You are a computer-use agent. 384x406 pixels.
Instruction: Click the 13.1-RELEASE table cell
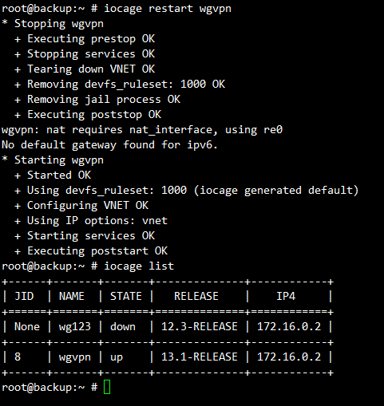coord(200,357)
